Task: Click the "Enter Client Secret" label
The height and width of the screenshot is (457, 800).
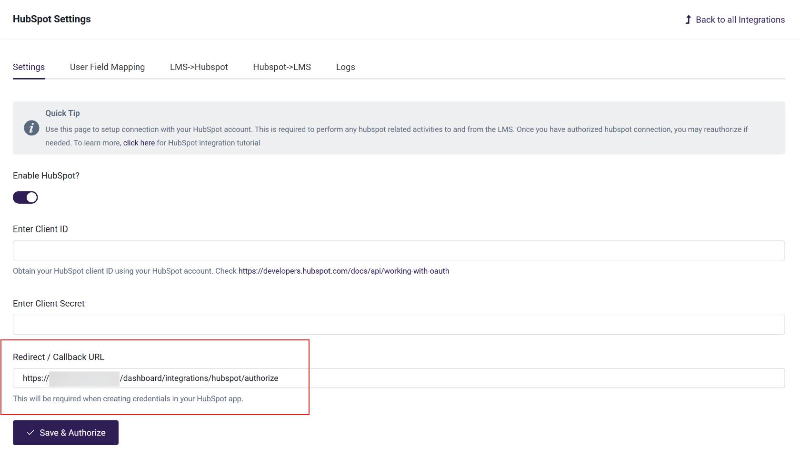Action: pyautogui.click(x=49, y=304)
